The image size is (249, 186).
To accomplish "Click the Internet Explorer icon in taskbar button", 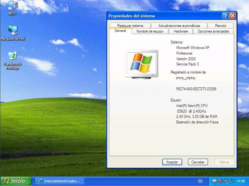I will [x=41, y=181].
